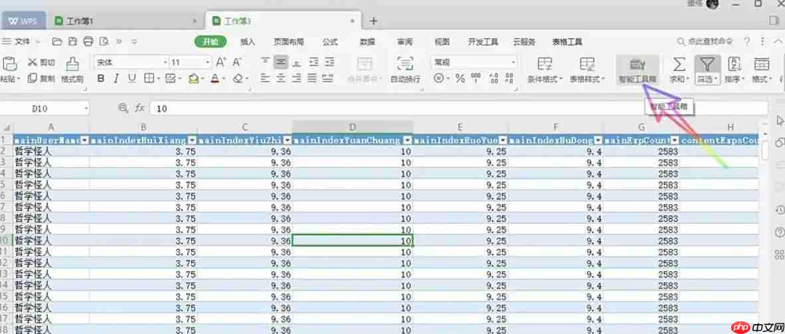Screen dimensions: 785x334
Task: Open the Conditional Format (条件格式) dropdown
Action: (545, 79)
